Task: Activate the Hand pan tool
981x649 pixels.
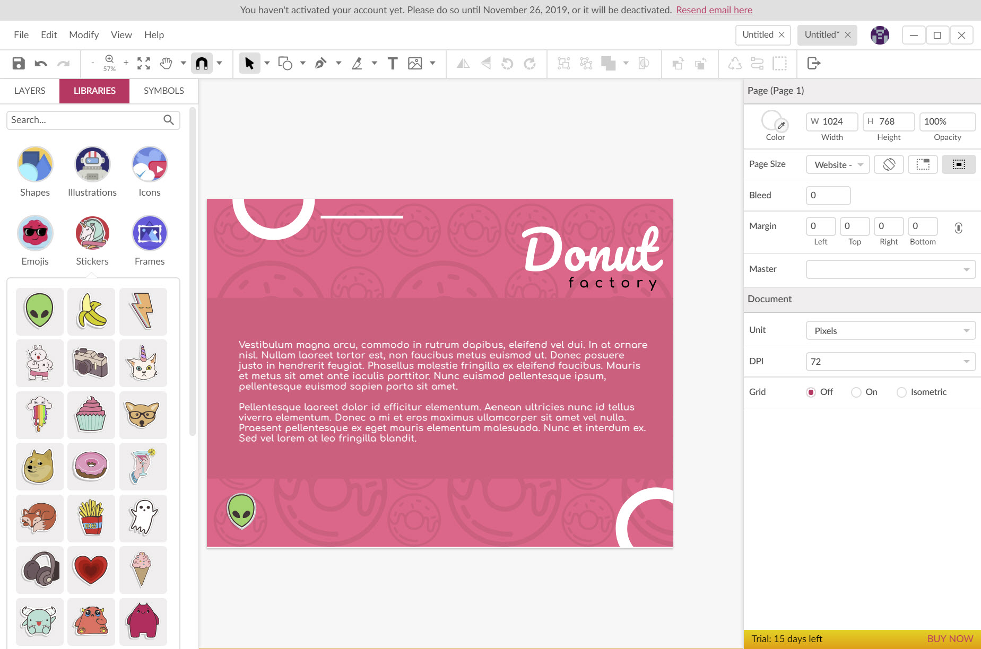Action: pyautogui.click(x=166, y=64)
